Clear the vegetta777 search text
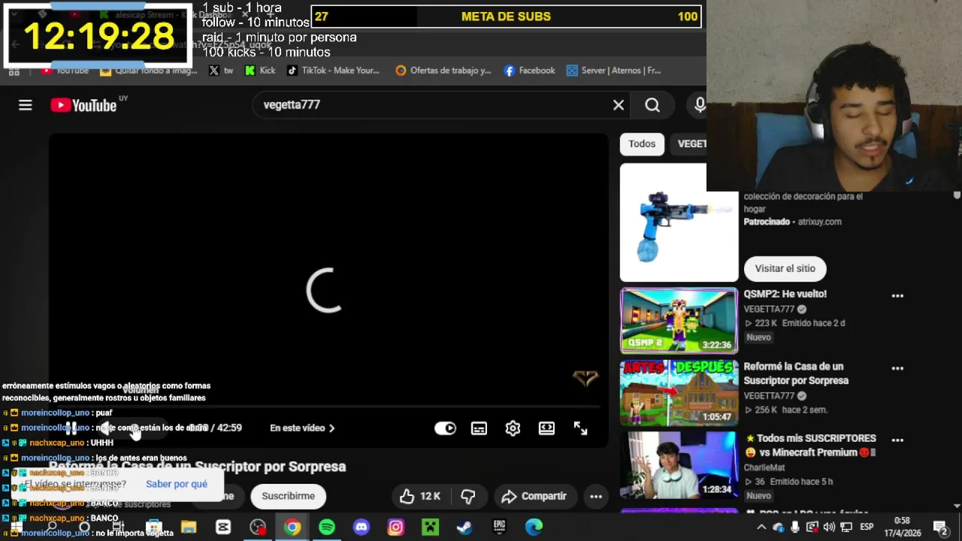This screenshot has width=962, height=541. [619, 105]
